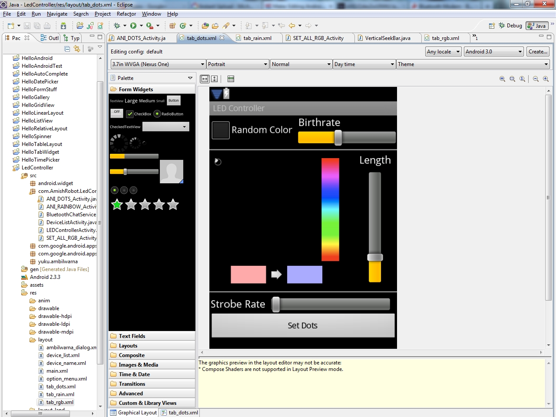Click the green Run button
Viewport: 556px width, 417px height.
tap(133, 26)
